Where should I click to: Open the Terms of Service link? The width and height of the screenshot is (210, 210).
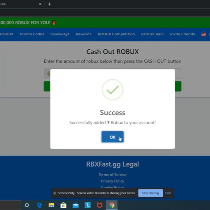click(112, 175)
